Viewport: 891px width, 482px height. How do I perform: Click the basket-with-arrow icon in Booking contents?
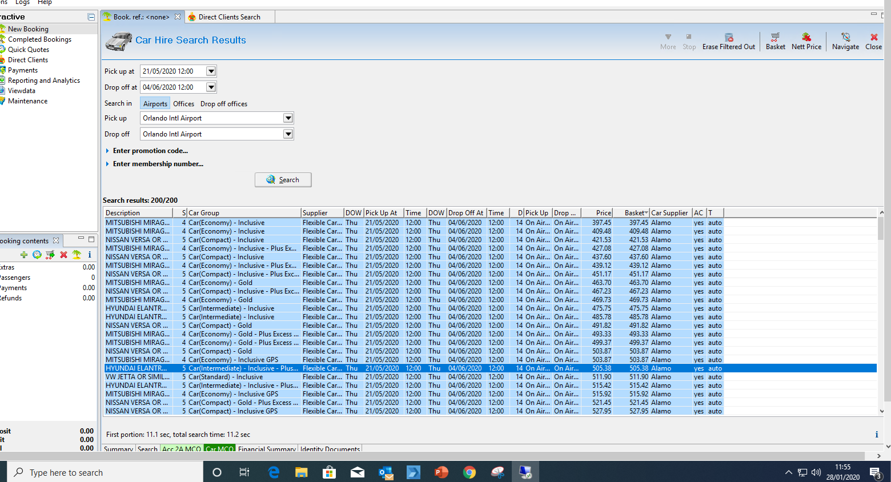coord(50,255)
